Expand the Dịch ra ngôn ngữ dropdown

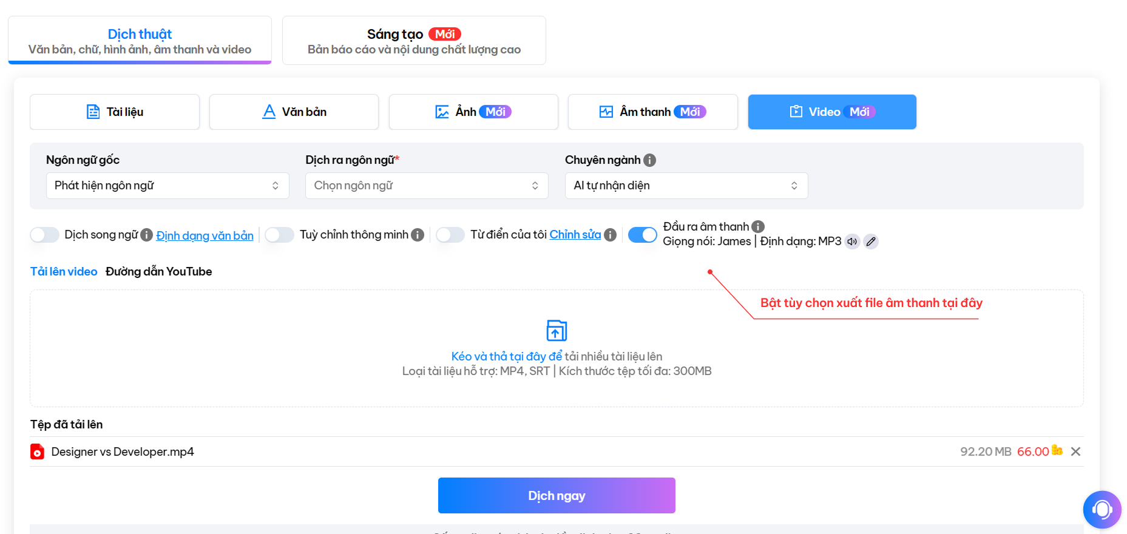pyautogui.click(x=427, y=186)
